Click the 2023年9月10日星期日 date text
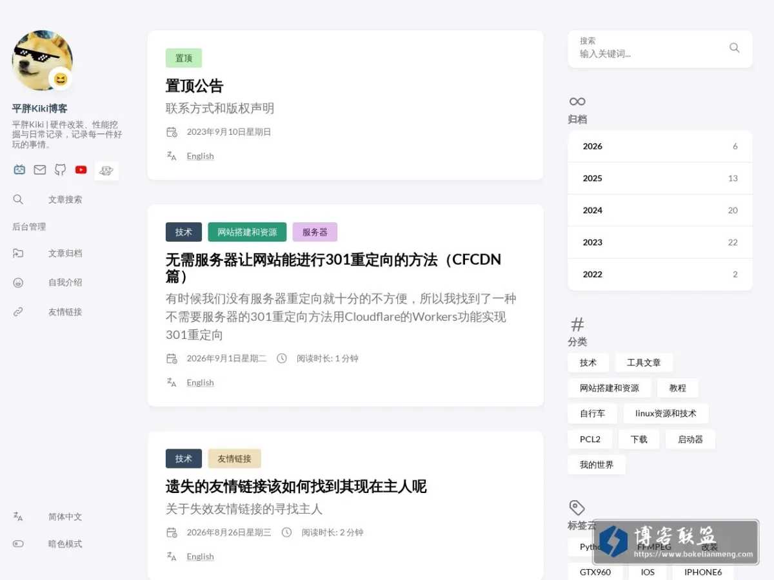This screenshot has width=774, height=580. (229, 132)
